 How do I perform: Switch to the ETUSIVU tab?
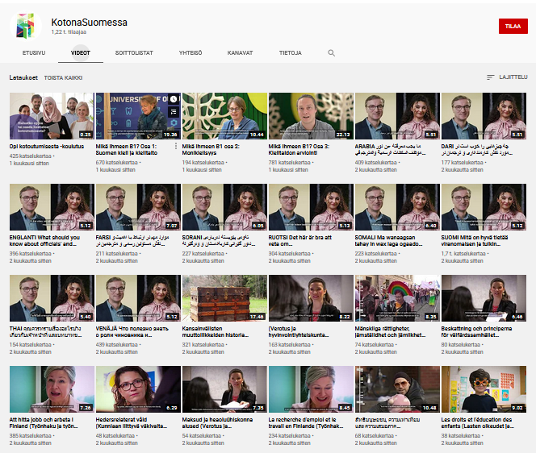[x=34, y=53]
